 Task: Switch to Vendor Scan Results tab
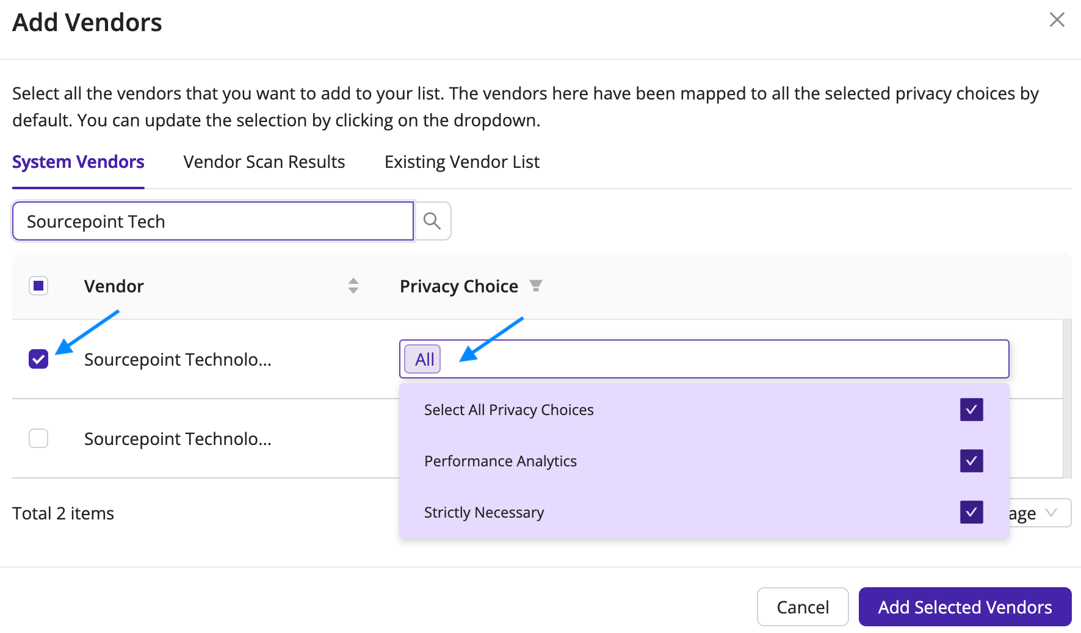[x=264, y=162]
